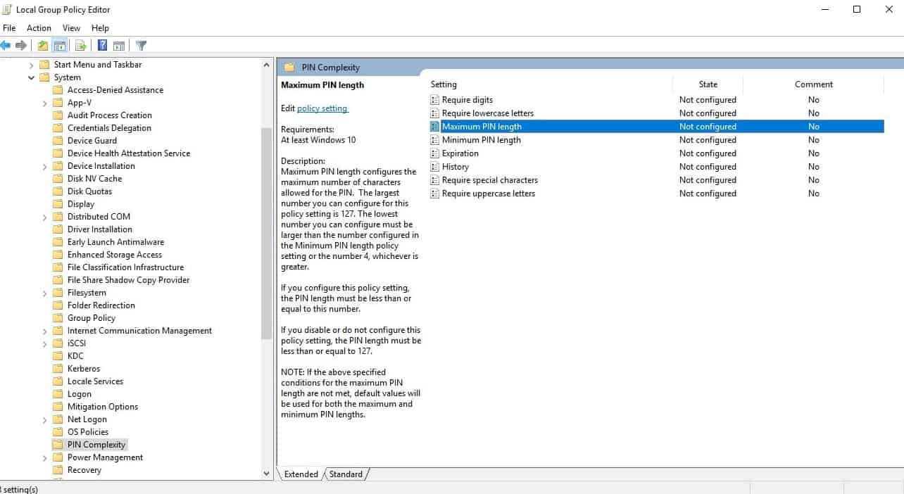This screenshot has width=904, height=494.
Task: Click the Local Group Policy Editor title icon
Action: 6,10
